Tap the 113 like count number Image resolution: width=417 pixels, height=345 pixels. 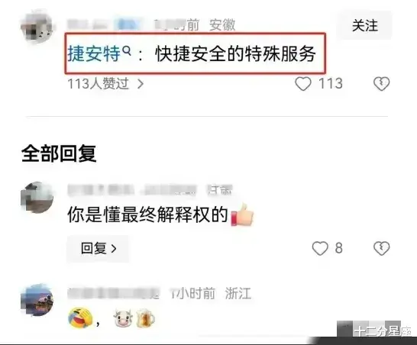coord(331,84)
